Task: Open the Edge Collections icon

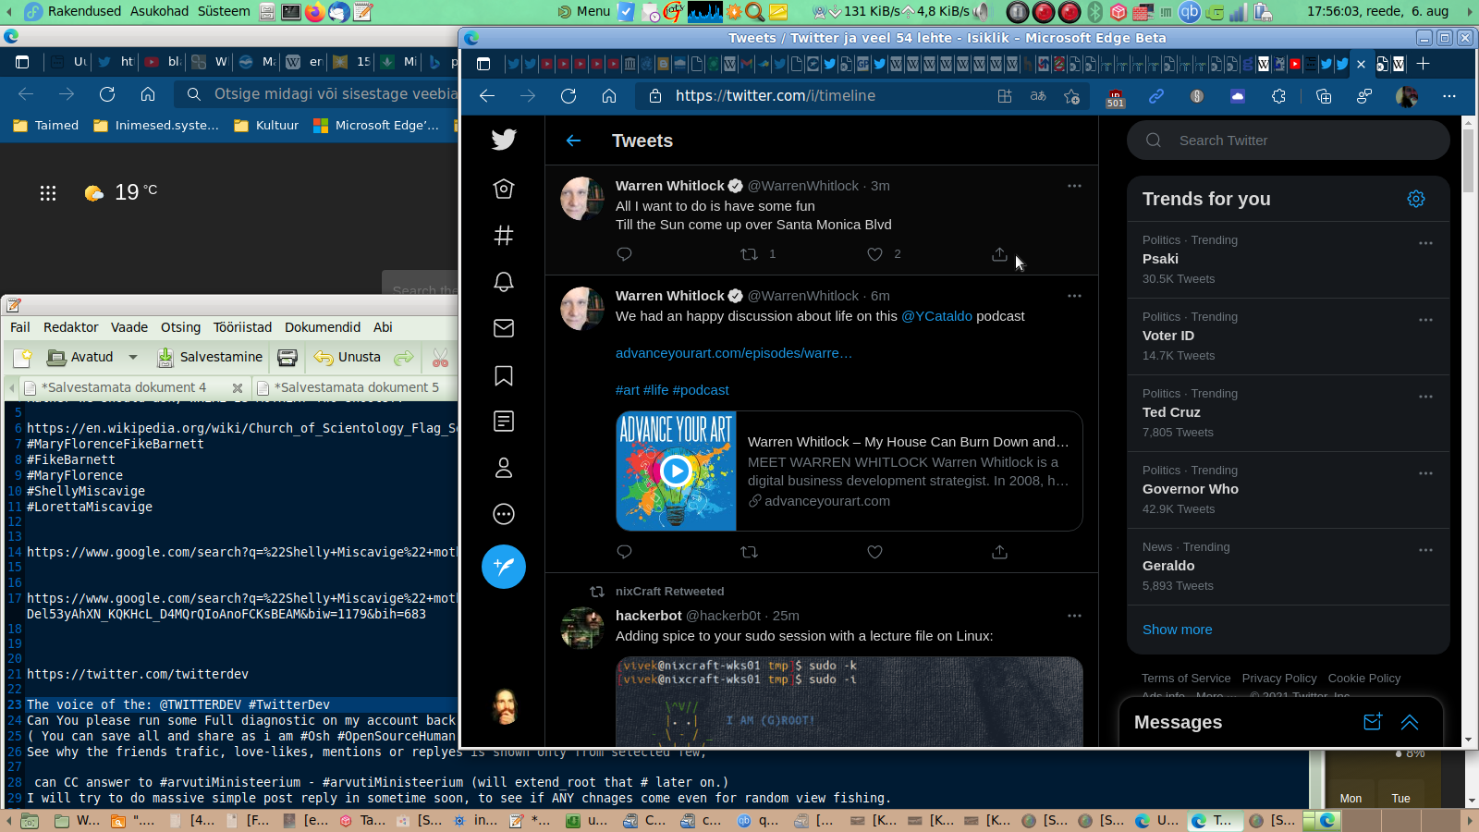Action: coord(1323,96)
